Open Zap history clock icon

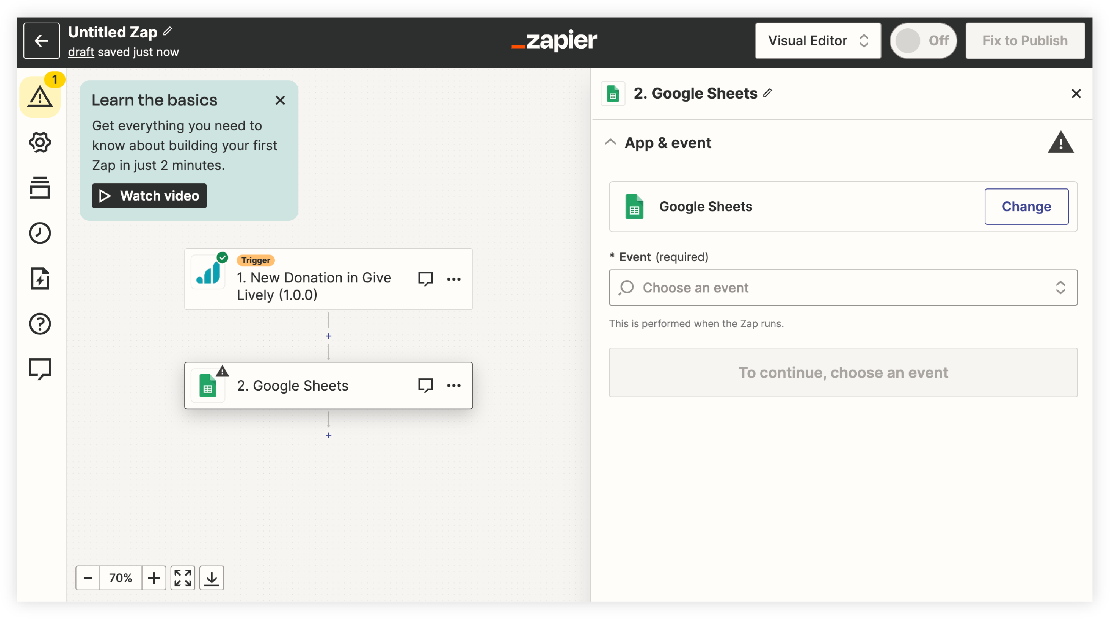[x=40, y=233]
